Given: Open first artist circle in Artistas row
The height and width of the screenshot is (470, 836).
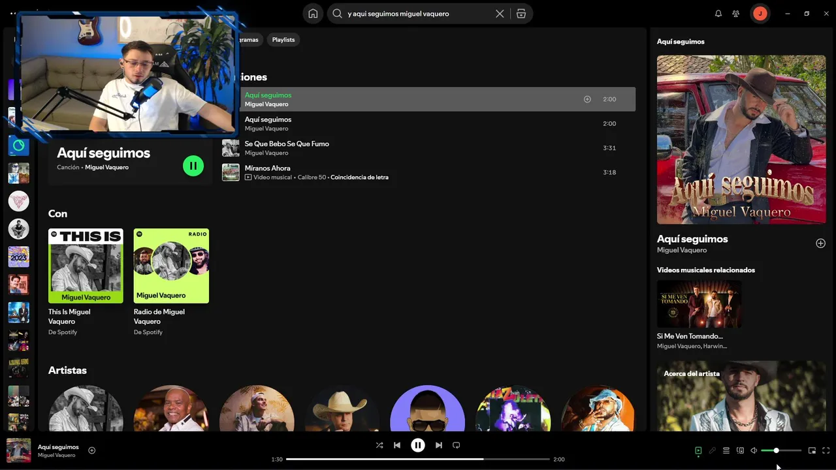Looking at the screenshot, I should pyautogui.click(x=86, y=408).
